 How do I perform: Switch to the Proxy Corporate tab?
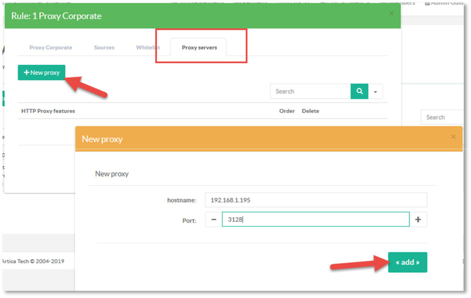pos(51,48)
